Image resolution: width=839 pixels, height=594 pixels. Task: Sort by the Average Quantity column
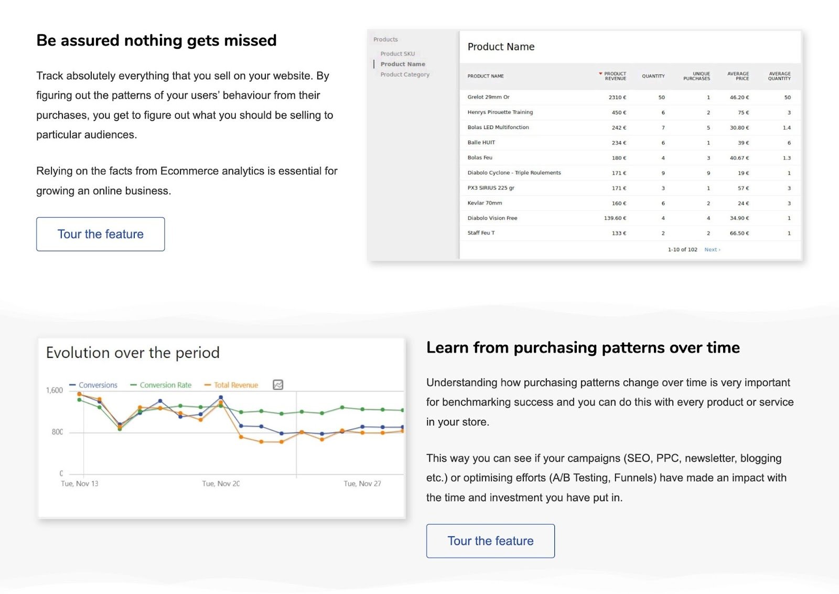point(779,76)
